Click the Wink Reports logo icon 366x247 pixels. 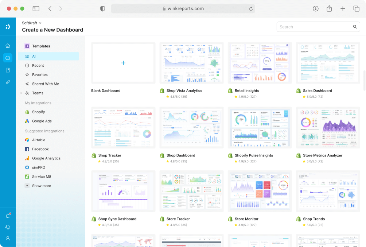point(8,27)
